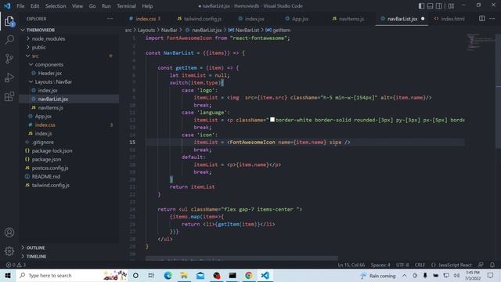Split the editor to the right
Image resolution: width=501 pixels, height=282 pixels.
482,19
